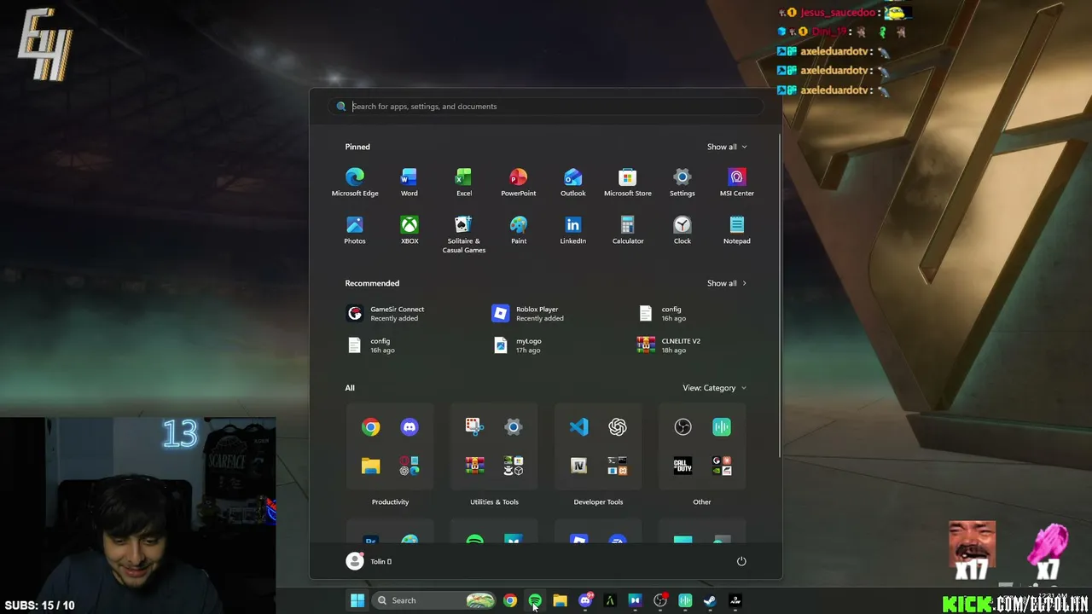1092x614 pixels.
Task: Open recommended GameSir Connect
Action: (386, 314)
